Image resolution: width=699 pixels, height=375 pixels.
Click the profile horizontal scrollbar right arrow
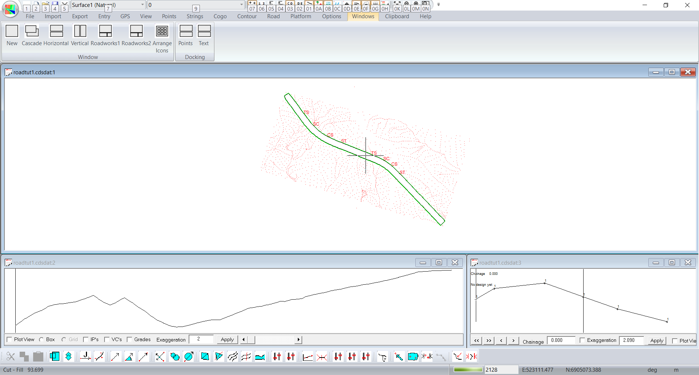[x=299, y=340]
